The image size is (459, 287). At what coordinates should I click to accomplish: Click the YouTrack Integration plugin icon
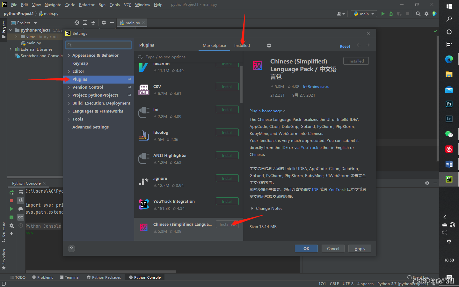coord(144,204)
